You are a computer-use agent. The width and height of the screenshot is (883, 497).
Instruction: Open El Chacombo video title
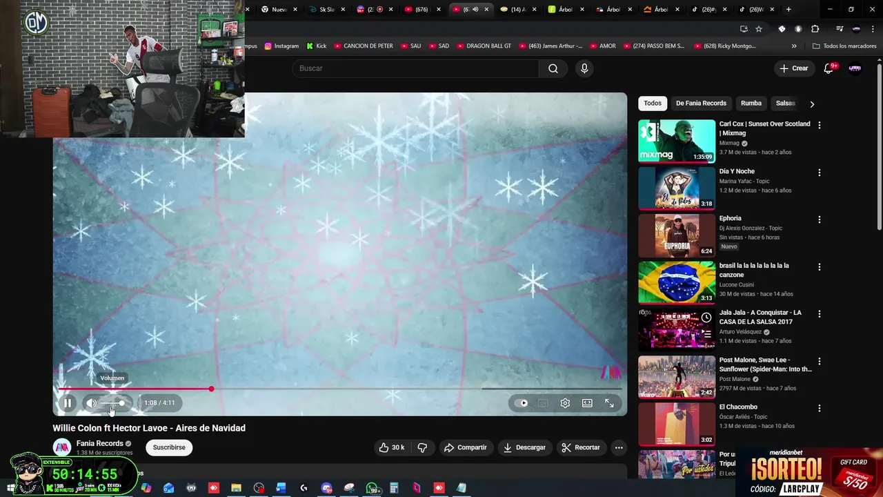click(x=738, y=407)
